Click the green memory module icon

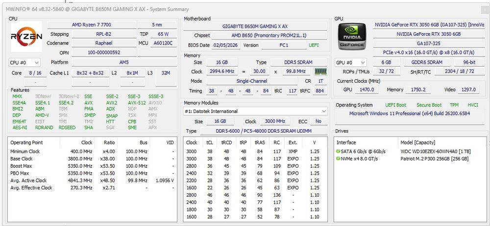pos(320,71)
